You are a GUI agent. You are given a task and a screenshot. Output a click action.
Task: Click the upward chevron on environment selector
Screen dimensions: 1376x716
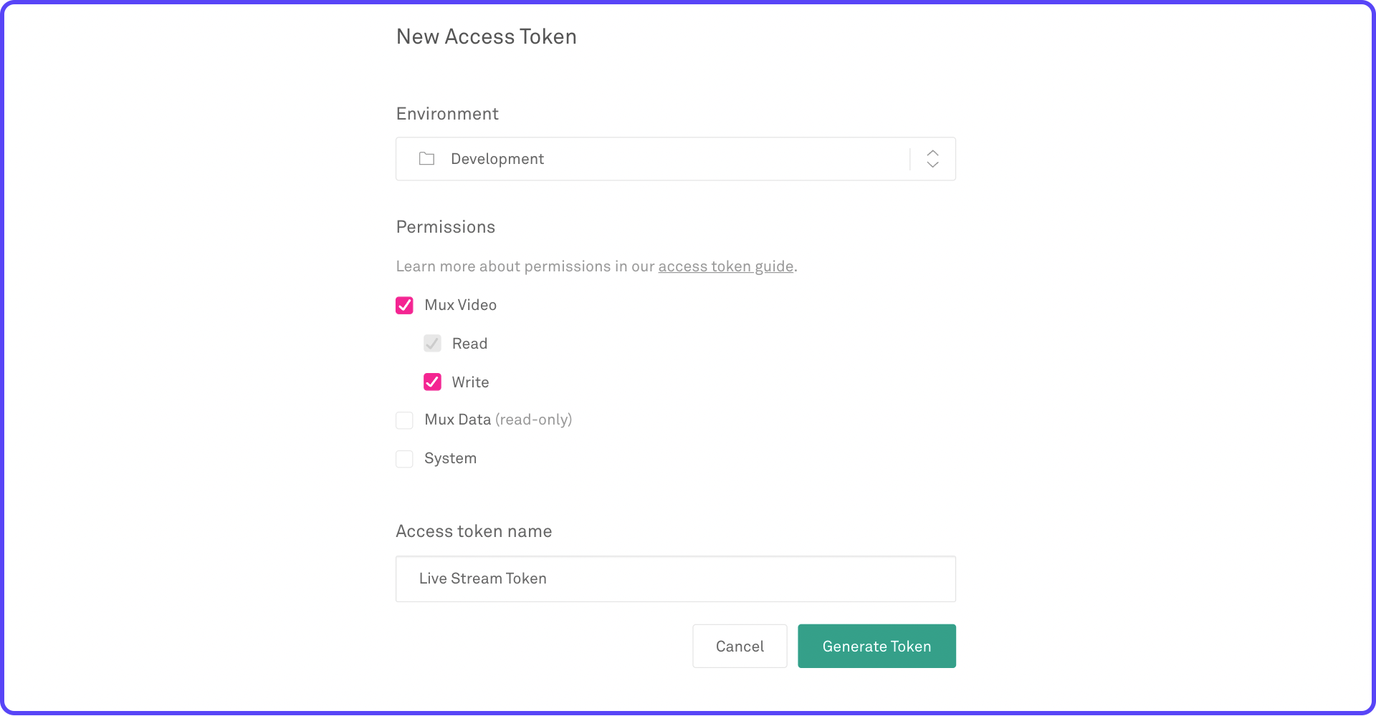[x=932, y=153]
